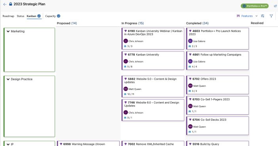Open card 7002 Remove XML/Inherited Cache
The width and height of the screenshot is (278, 146).
[153, 144]
